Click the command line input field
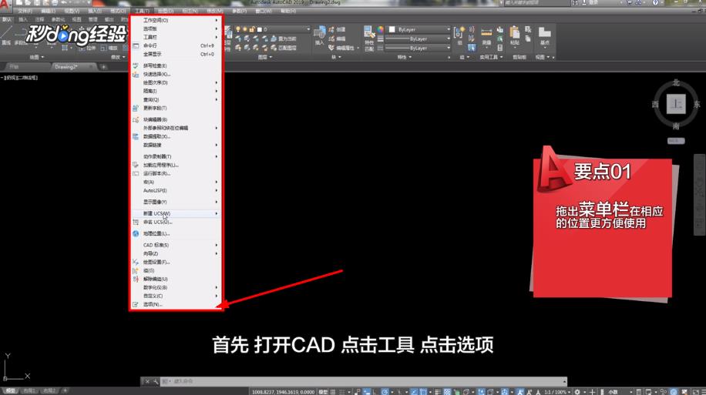The image size is (706, 395). click(362, 381)
